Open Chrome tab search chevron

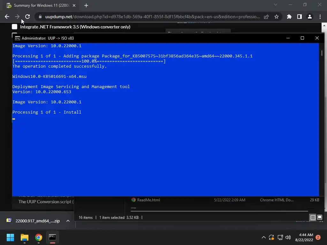tap(276, 4)
